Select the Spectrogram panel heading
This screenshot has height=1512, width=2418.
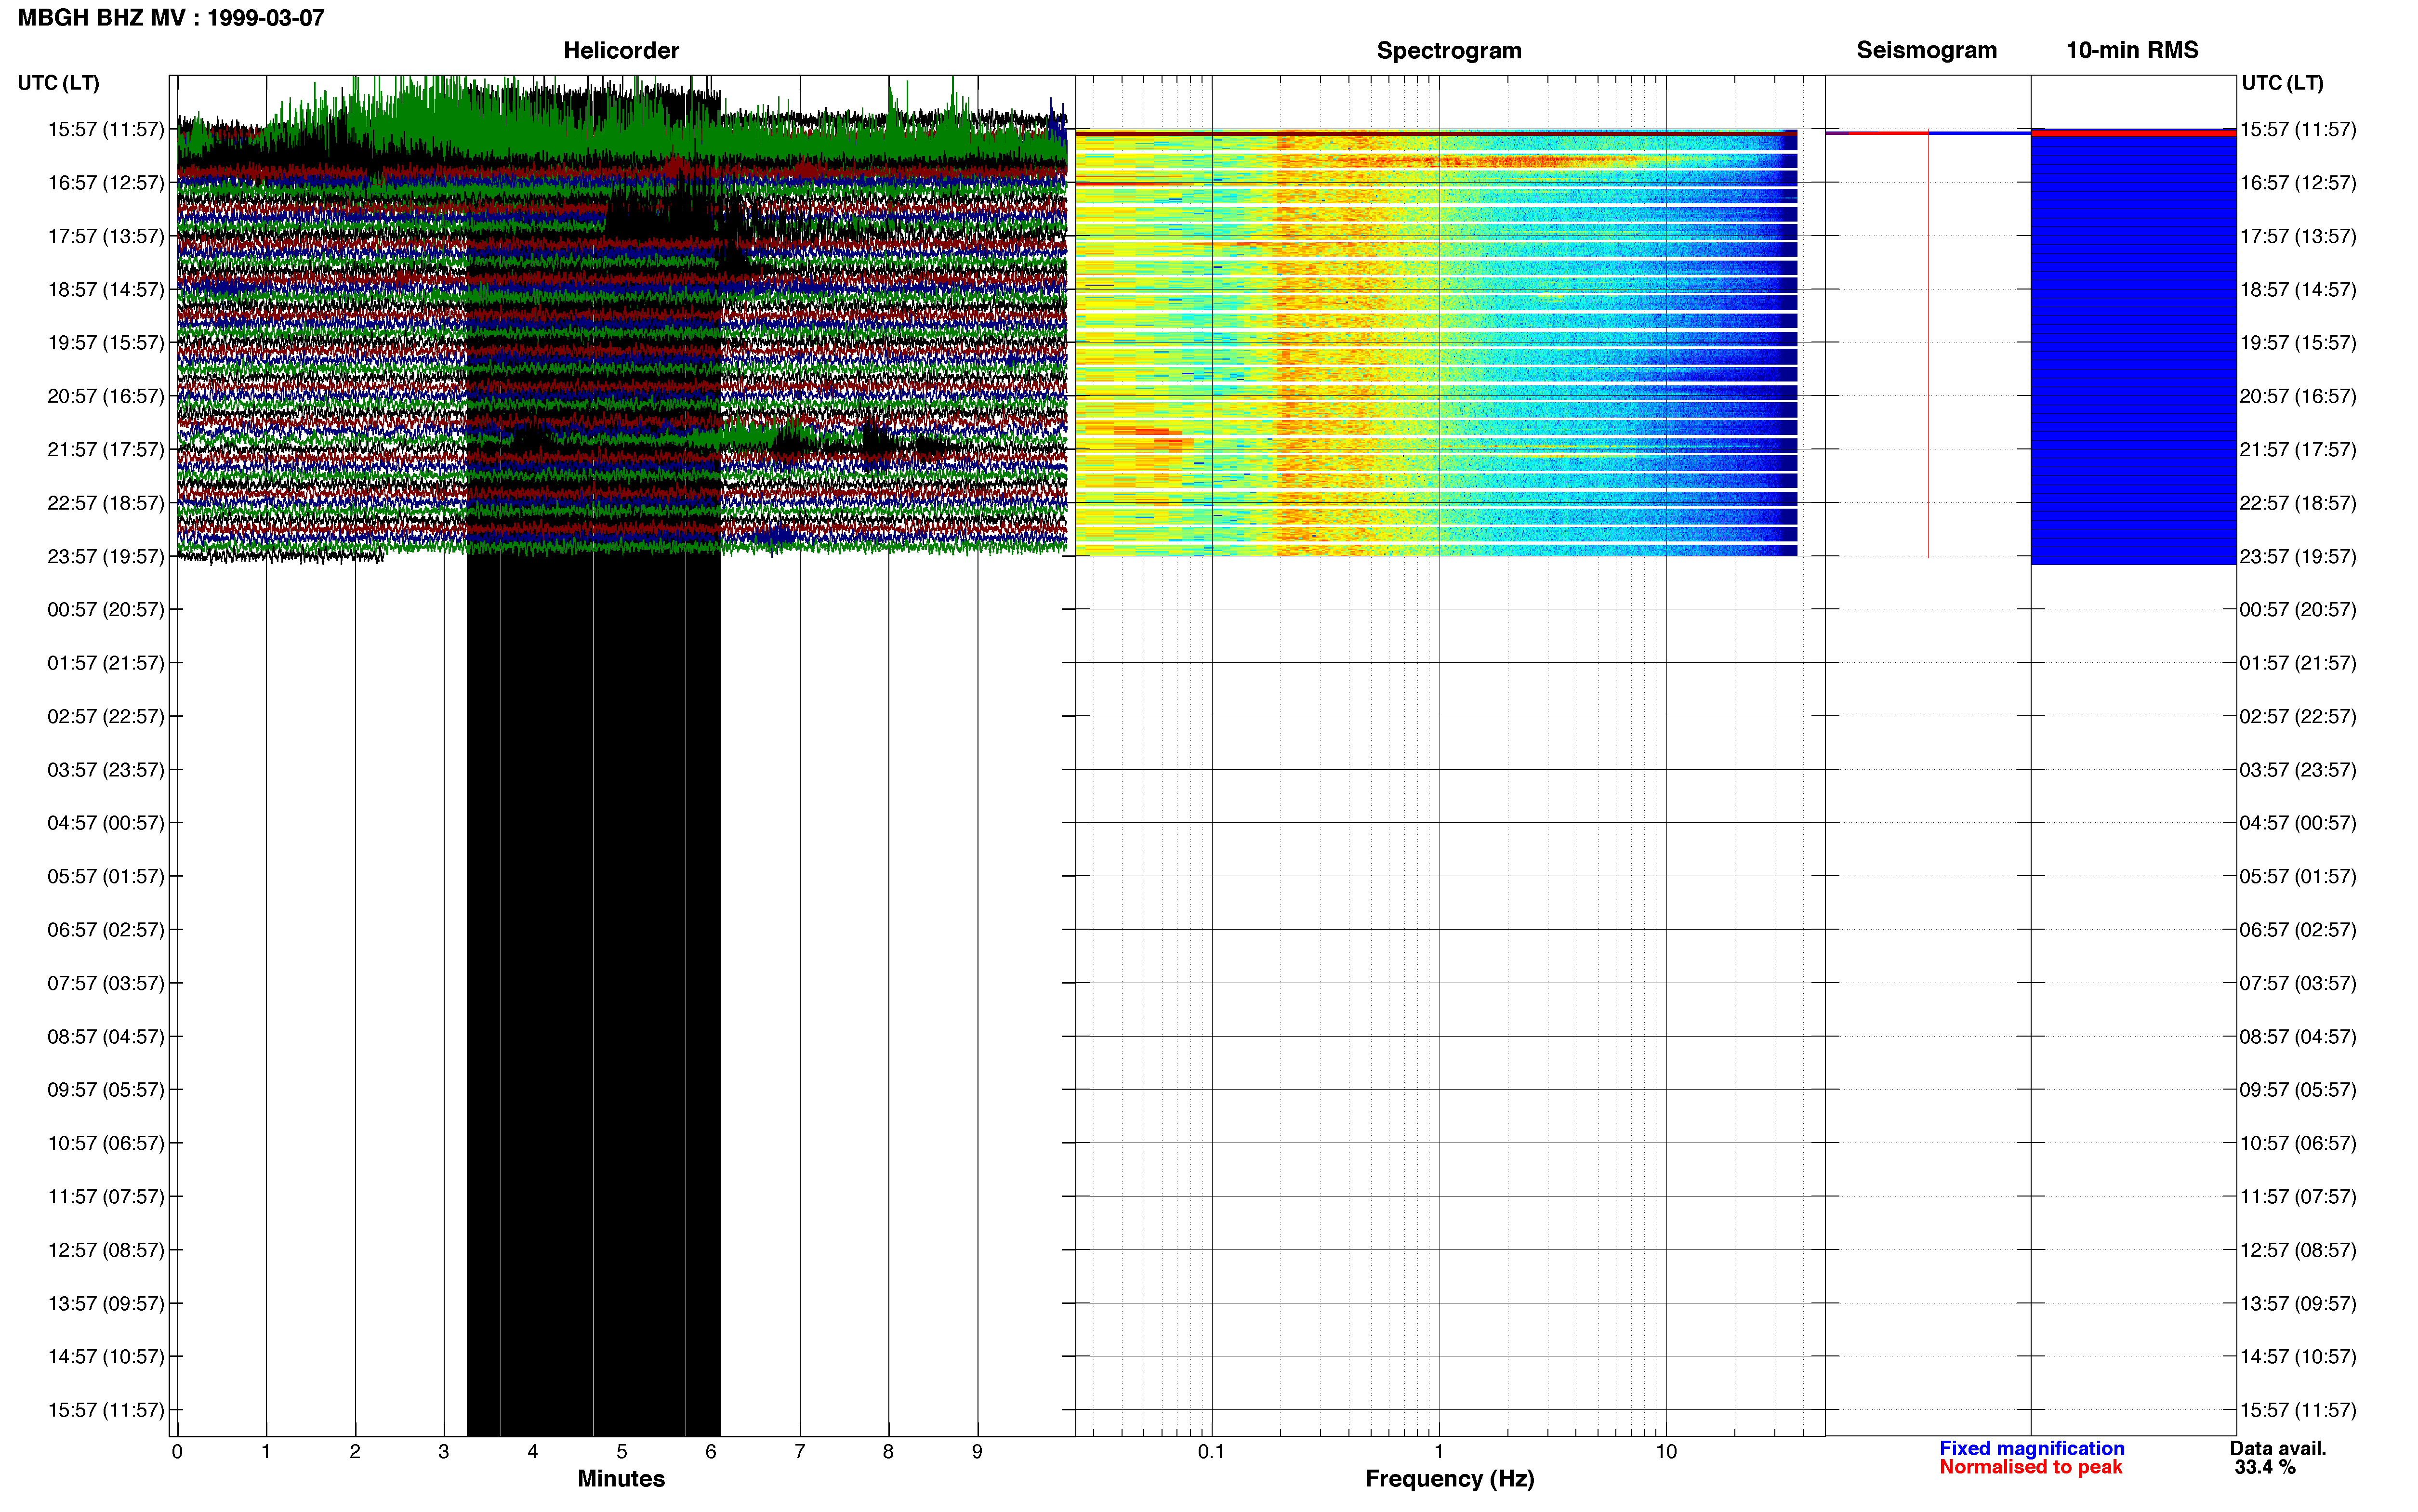(1449, 50)
